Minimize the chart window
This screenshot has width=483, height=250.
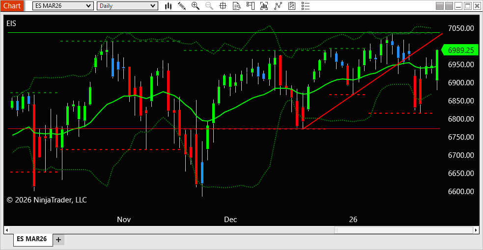(458, 6)
